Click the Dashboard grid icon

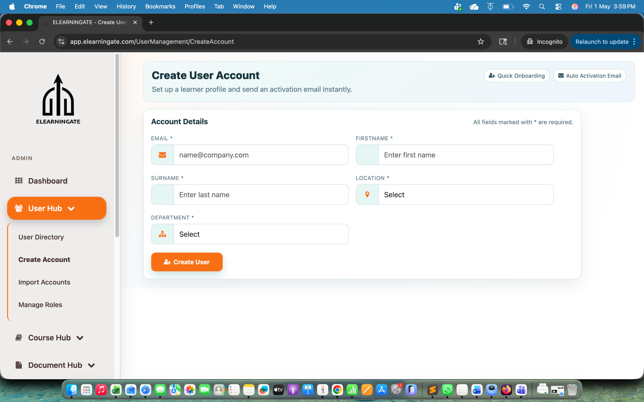point(19,181)
